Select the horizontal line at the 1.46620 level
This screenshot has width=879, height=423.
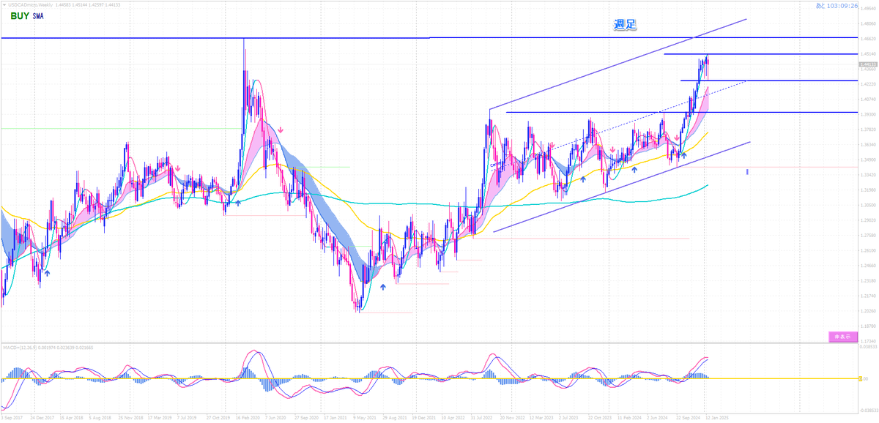pos(429,37)
